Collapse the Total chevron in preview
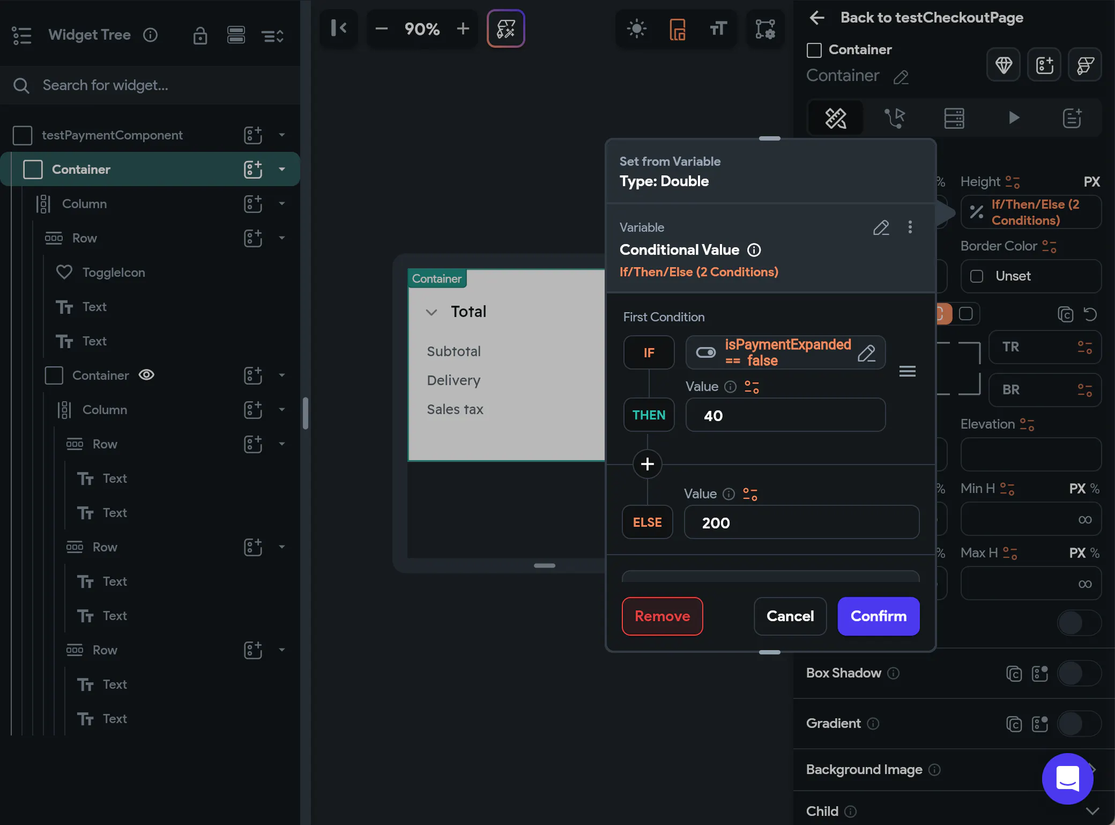Screen dimensions: 1115x825 pos(432,312)
